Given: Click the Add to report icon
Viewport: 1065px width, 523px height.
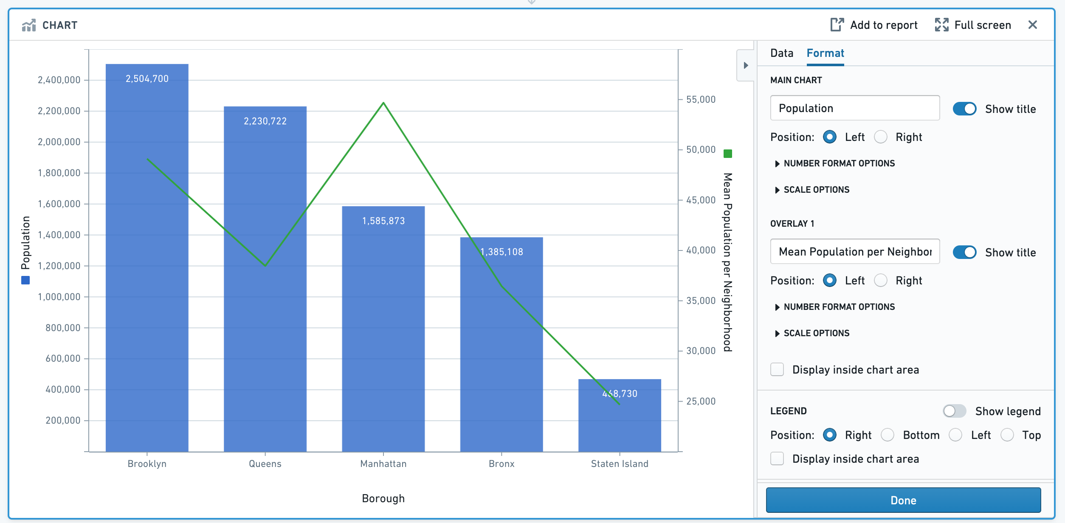Looking at the screenshot, I should coord(837,25).
